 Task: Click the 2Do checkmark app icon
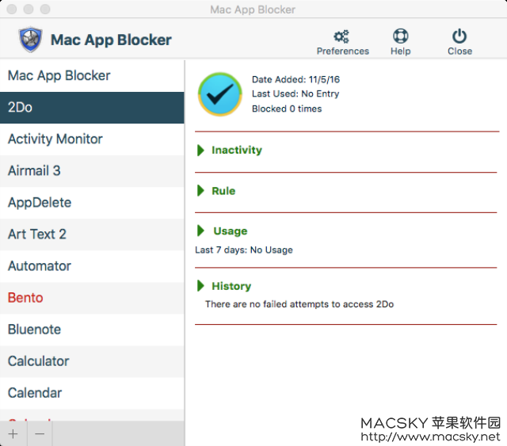coord(220,94)
